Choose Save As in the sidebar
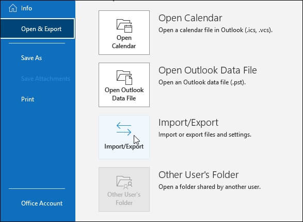 point(31,58)
